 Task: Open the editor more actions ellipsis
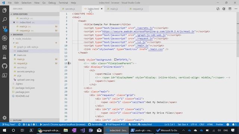[x=236, y=9]
